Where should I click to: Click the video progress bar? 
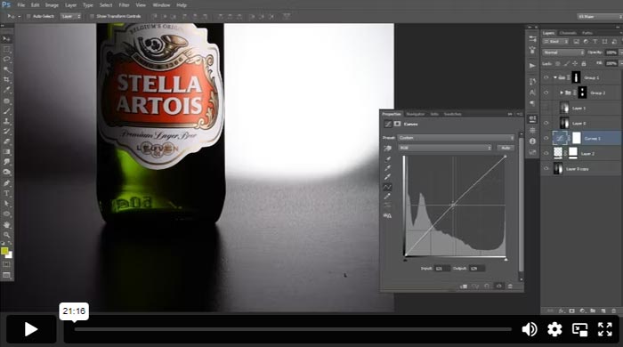[293, 329]
